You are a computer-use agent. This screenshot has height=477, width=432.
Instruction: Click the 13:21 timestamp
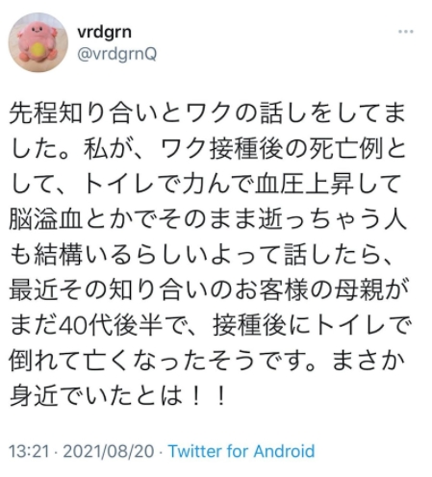click(x=29, y=451)
